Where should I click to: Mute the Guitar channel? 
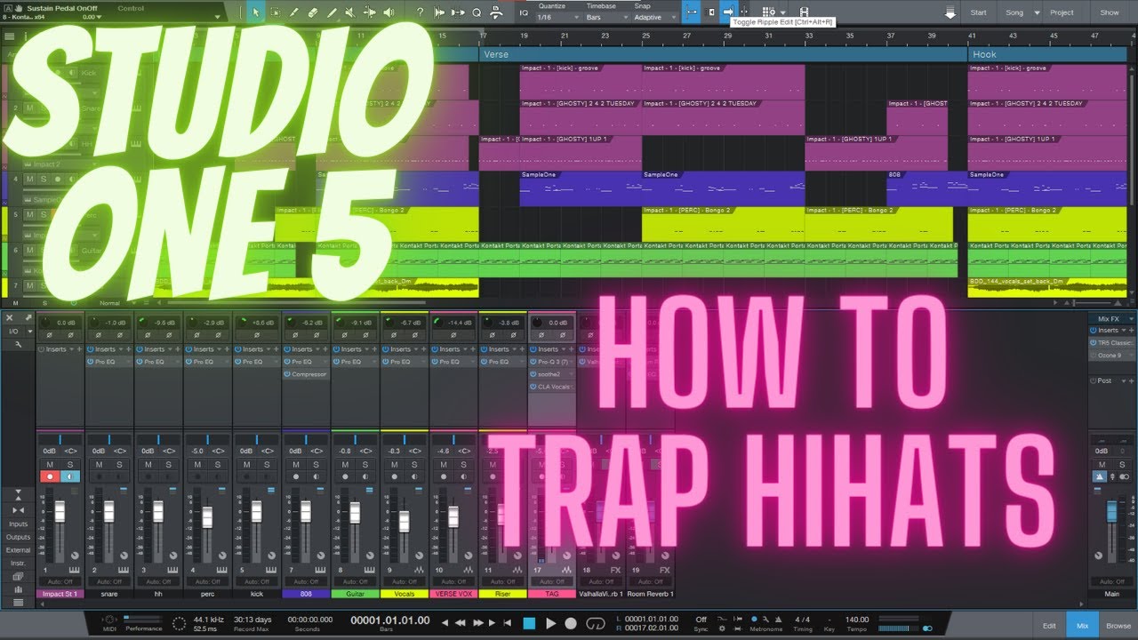pos(345,465)
